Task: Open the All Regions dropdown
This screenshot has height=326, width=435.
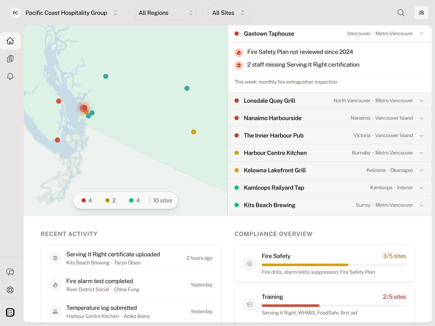Action: click(165, 13)
